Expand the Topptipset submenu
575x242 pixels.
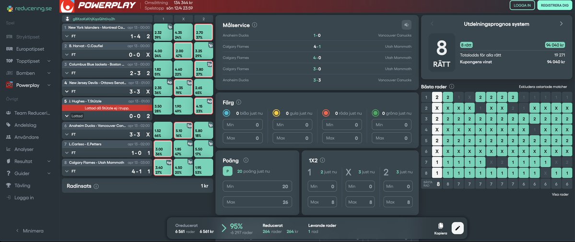point(49,61)
